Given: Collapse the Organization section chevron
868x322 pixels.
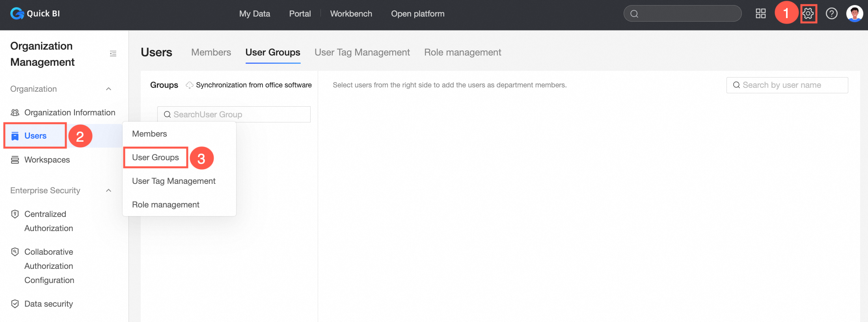Looking at the screenshot, I should click(x=109, y=89).
